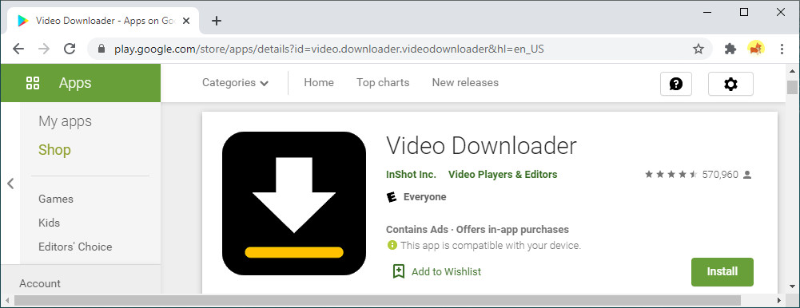The height and width of the screenshot is (308, 800).
Task: Select Shop in sidebar
Action: (54, 150)
